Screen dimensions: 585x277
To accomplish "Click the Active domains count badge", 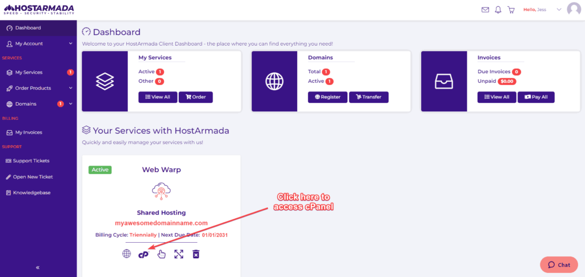I will [x=330, y=81].
